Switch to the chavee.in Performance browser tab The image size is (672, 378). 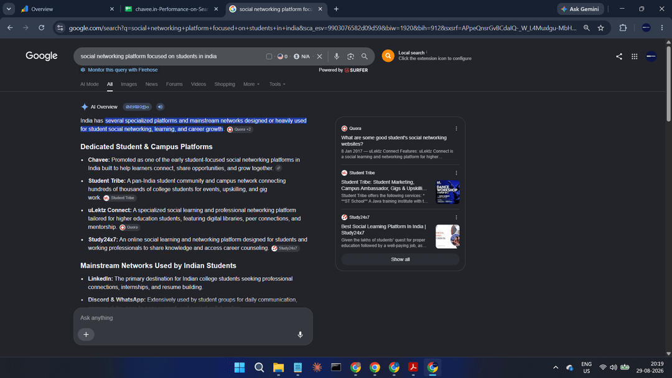tap(172, 9)
